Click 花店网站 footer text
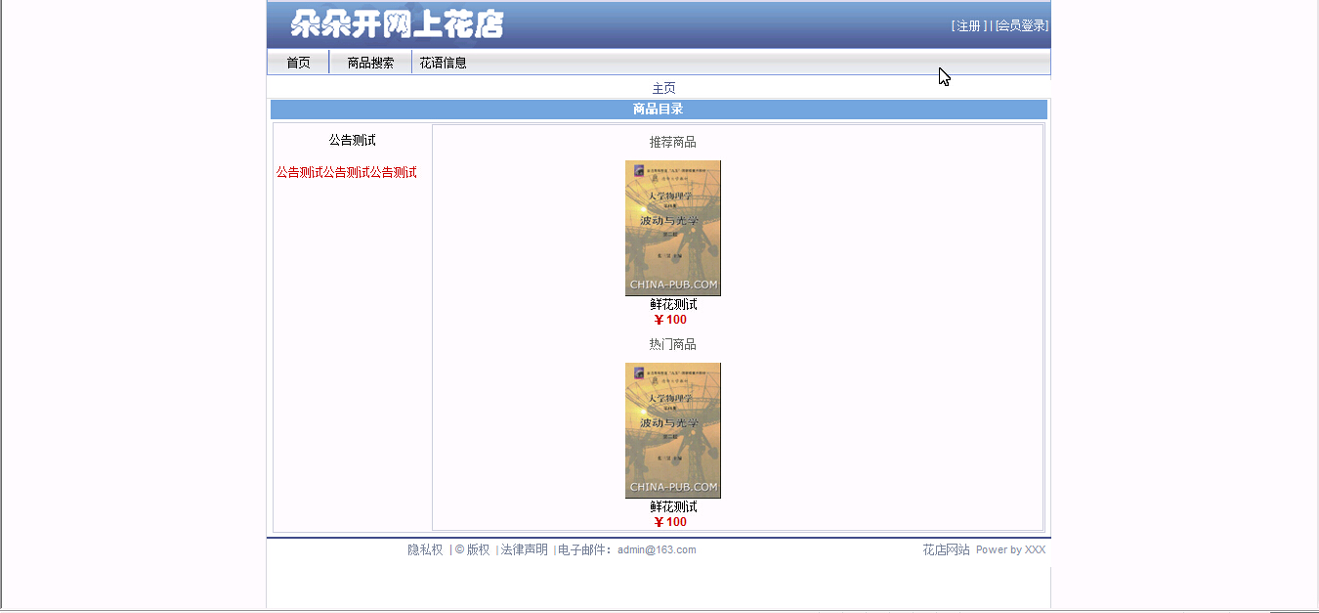The image size is (1319, 613). (x=946, y=549)
